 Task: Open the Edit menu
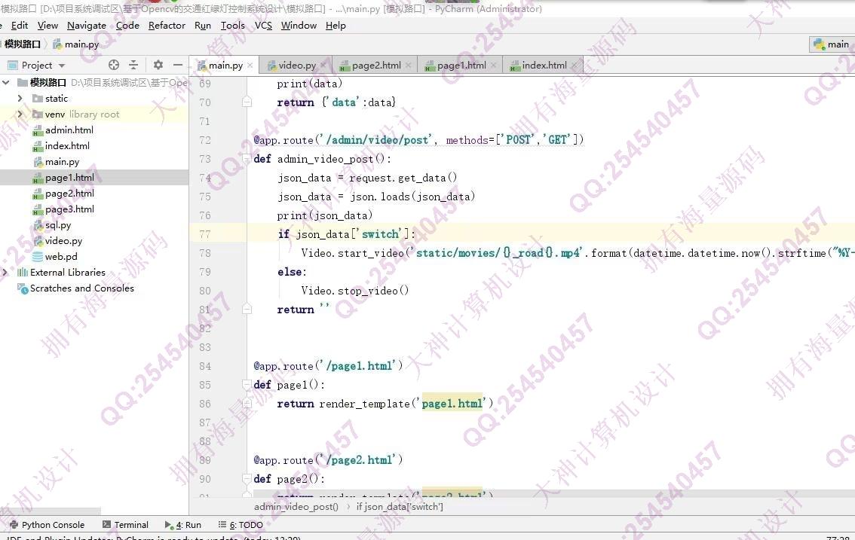coord(19,26)
